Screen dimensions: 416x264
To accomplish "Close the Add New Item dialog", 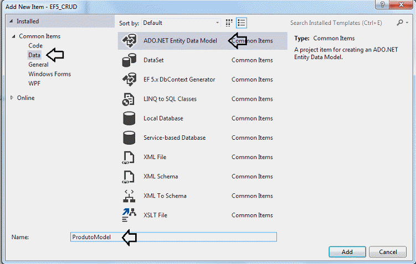I will 400,4.
